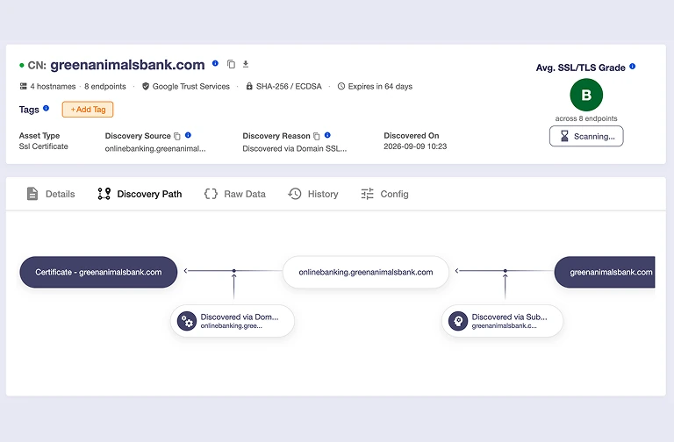
Task: Click the Scanning... button
Action: 586,136
